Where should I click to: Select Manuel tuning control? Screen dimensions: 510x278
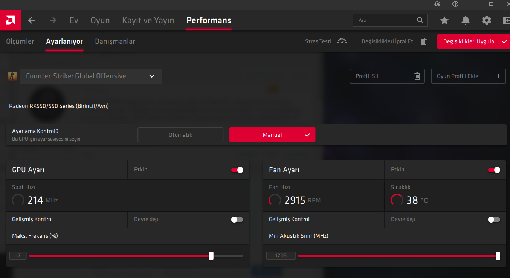(272, 135)
